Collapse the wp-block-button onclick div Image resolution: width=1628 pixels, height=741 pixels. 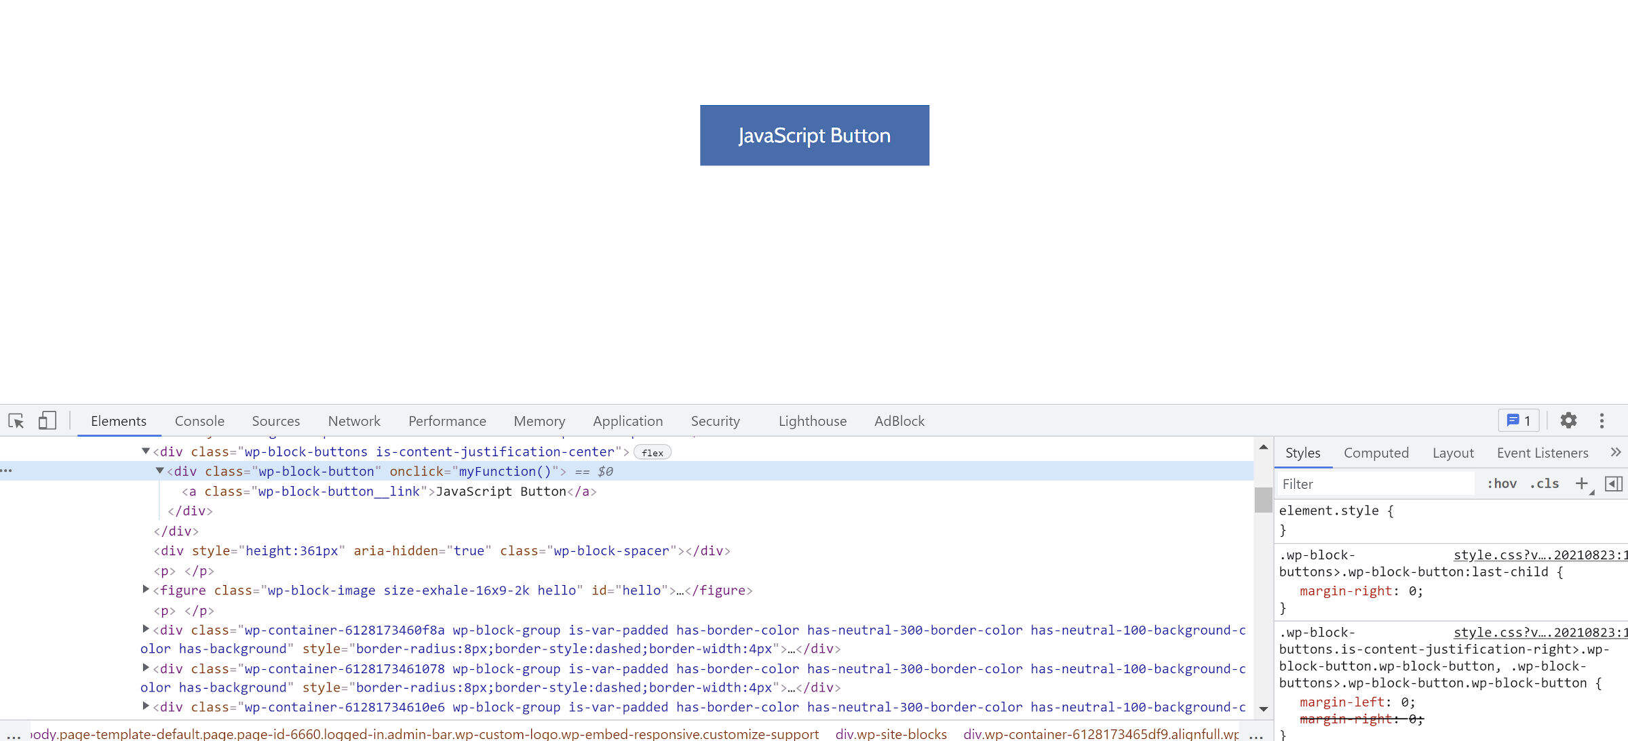click(x=159, y=470)
